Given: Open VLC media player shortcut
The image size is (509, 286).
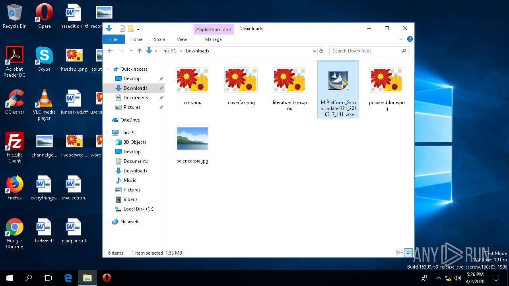Looking at the screenshot, I should (44, 105).
